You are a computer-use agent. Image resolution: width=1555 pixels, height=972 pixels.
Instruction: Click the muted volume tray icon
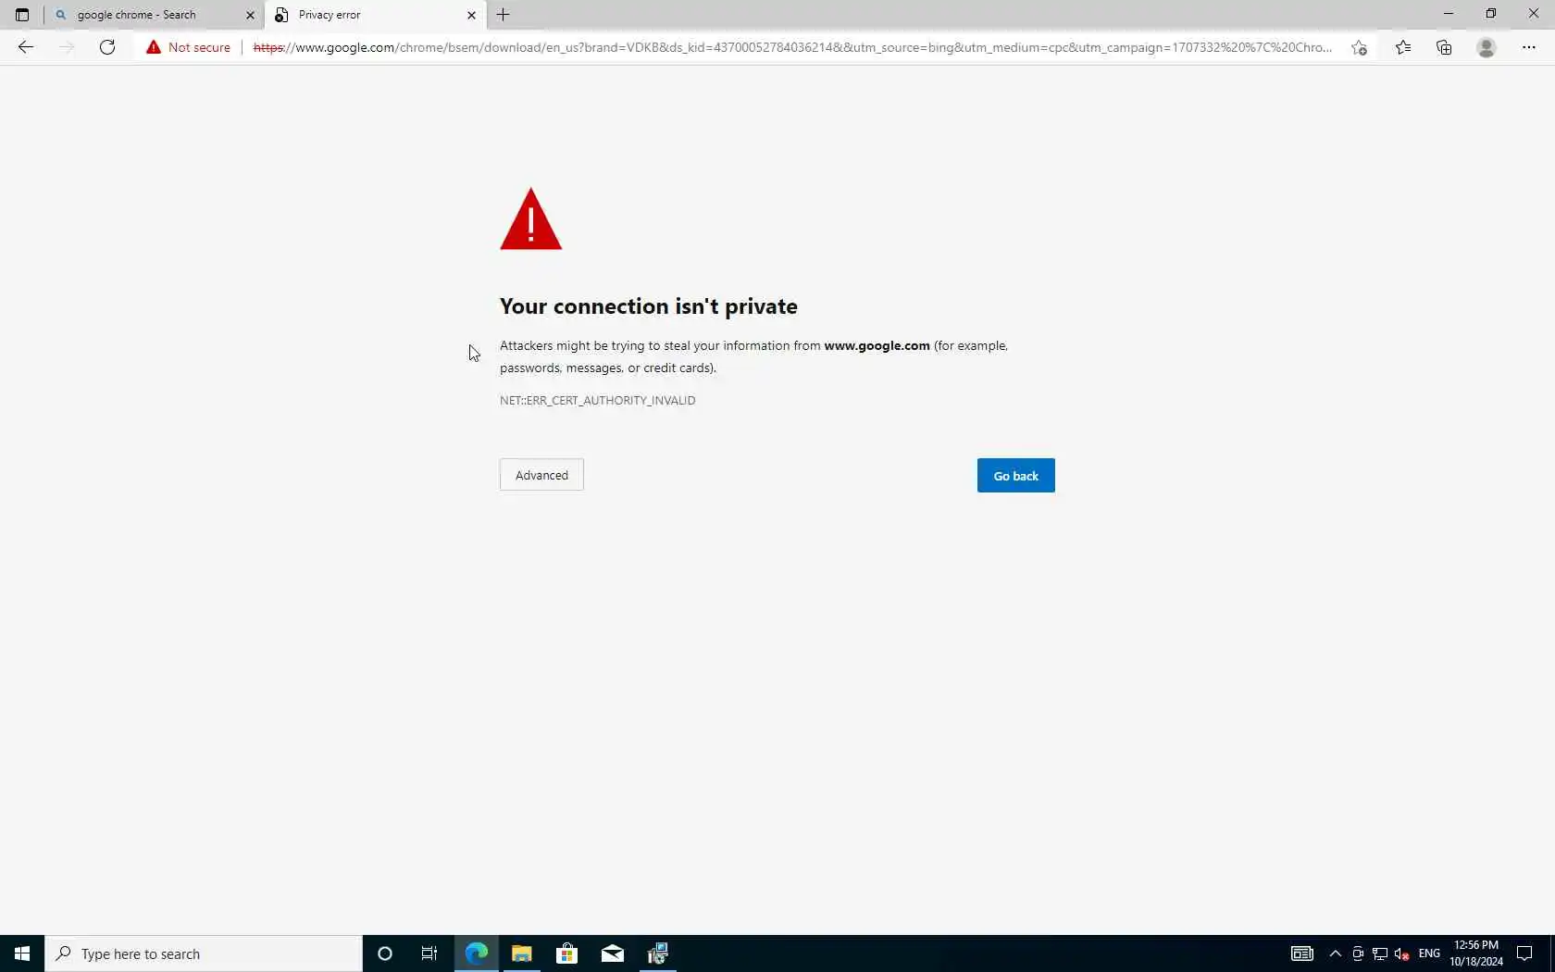coord(1402,953)
